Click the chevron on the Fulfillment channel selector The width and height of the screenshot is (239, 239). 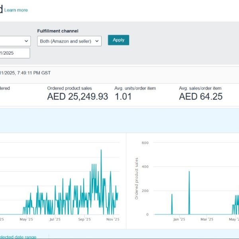[98, 41]
